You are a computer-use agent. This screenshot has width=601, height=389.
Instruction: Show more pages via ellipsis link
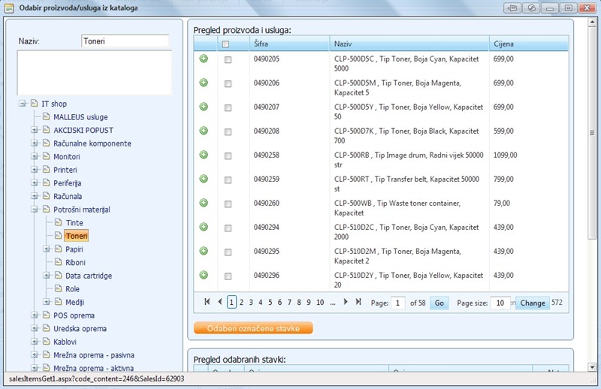pos(333,303)
